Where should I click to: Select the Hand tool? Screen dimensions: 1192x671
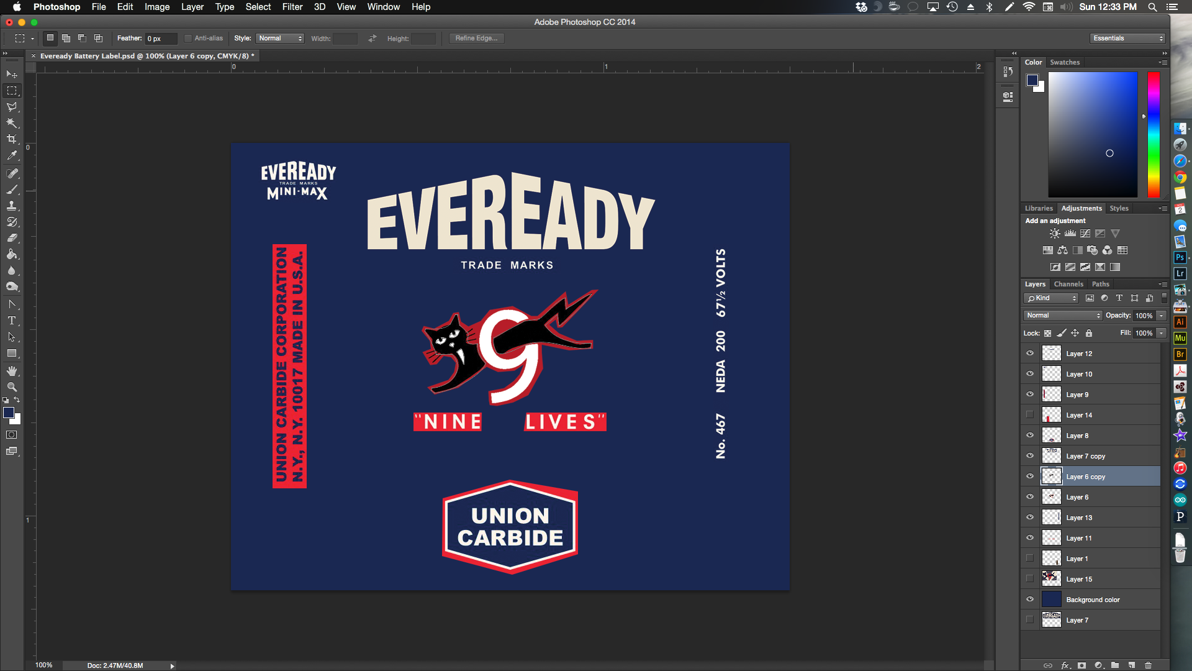[12, 371]
